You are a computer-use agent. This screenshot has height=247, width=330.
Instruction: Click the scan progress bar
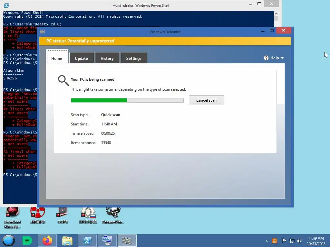point(127,100)
